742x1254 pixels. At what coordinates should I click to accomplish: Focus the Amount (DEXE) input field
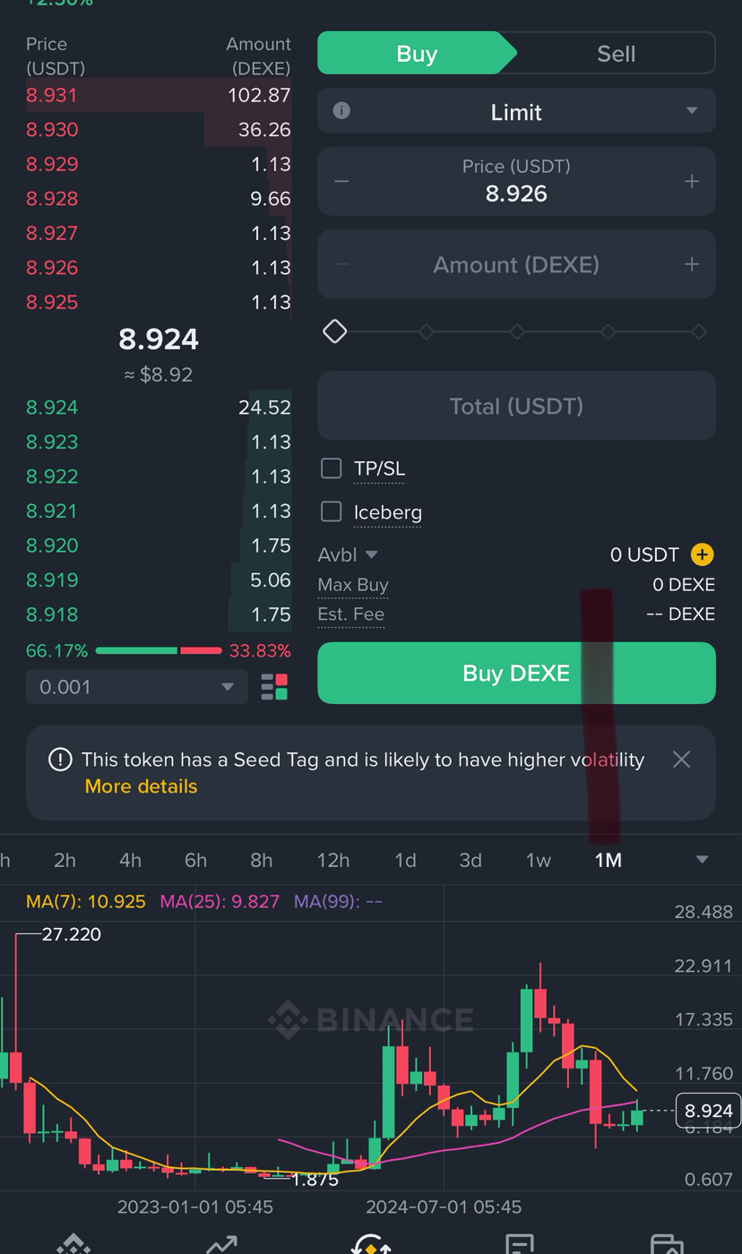tap(516, 264)
